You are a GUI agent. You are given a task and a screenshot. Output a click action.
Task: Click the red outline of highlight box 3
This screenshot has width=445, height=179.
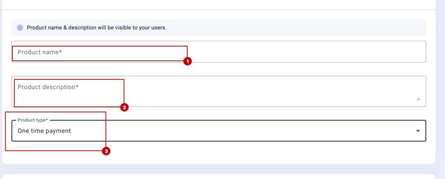55,112
